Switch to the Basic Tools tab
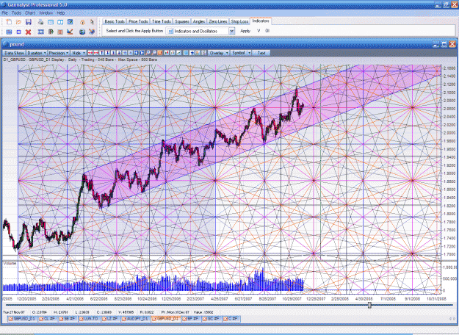 (x=115, y=21)
